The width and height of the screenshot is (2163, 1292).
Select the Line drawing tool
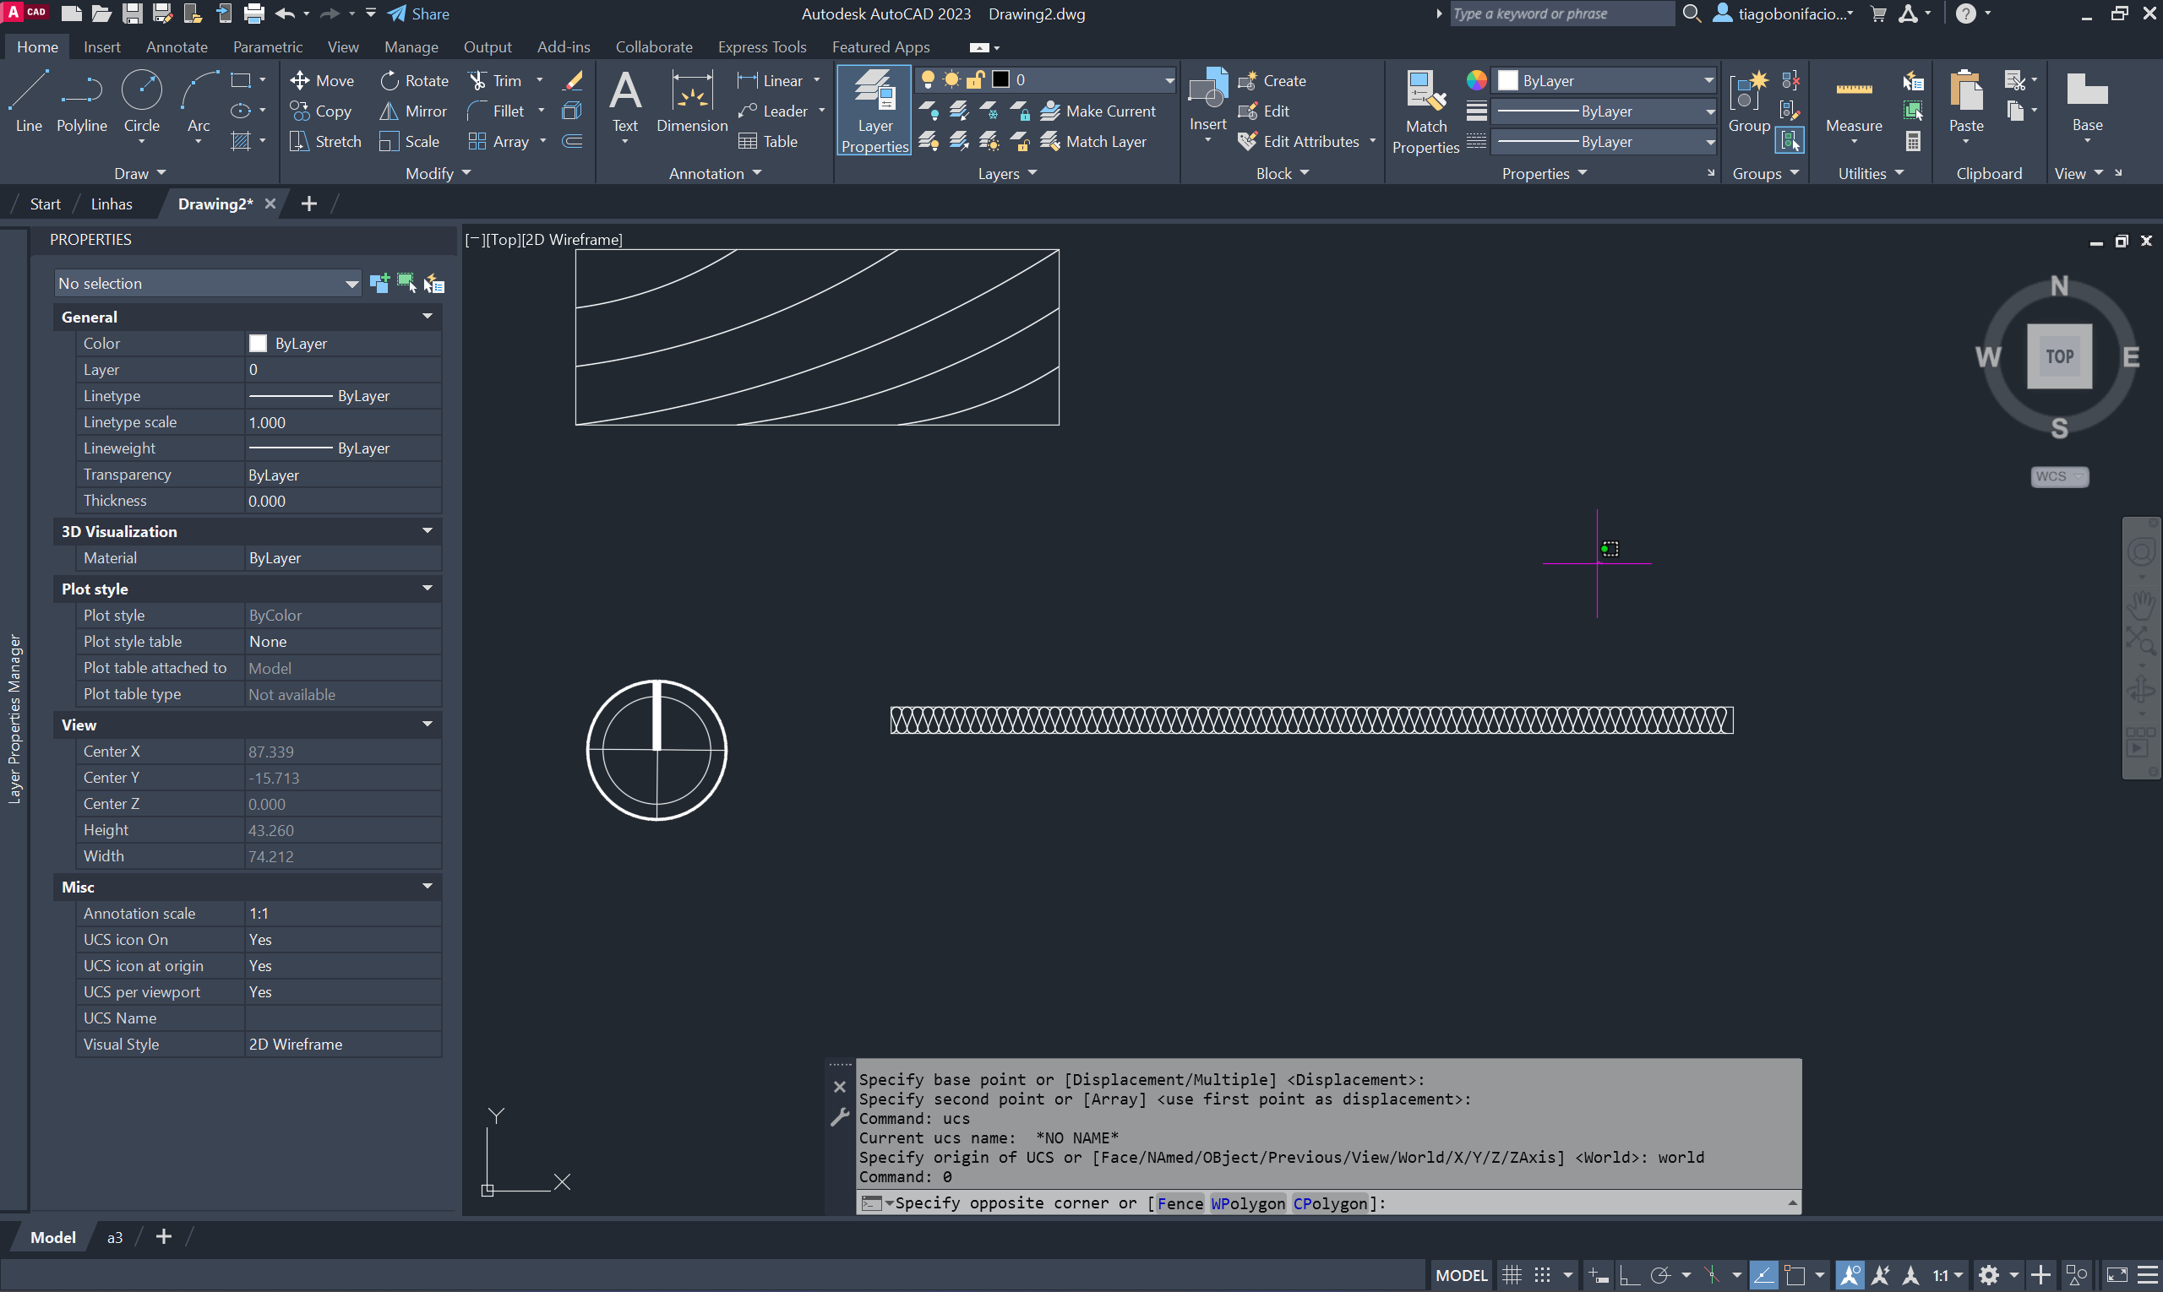[28, 100]
